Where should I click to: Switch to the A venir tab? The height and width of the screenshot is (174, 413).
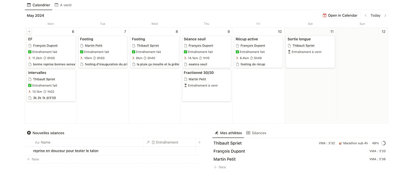[63, 5]
